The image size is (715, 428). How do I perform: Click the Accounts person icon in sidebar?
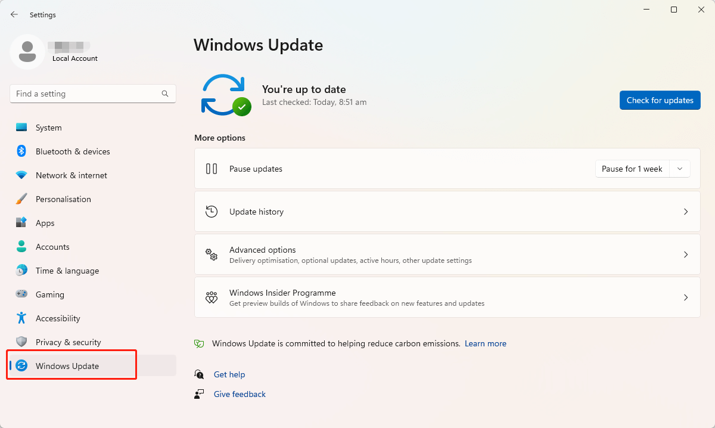[21, 247]
